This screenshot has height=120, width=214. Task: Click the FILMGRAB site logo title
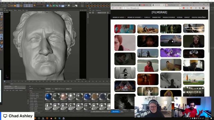[x=159, y=12]
